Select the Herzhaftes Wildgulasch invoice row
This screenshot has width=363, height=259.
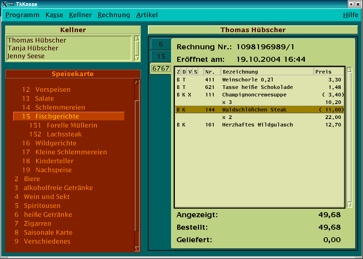[x=257, y=125]
